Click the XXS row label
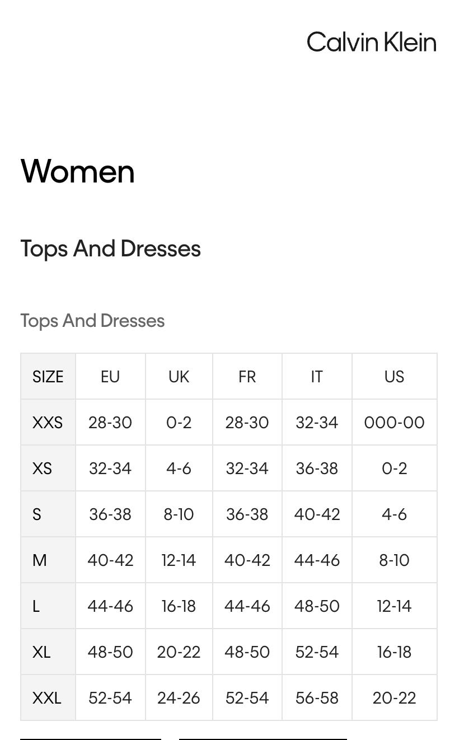This screenshot has width=450, height=740. (48, 423)
